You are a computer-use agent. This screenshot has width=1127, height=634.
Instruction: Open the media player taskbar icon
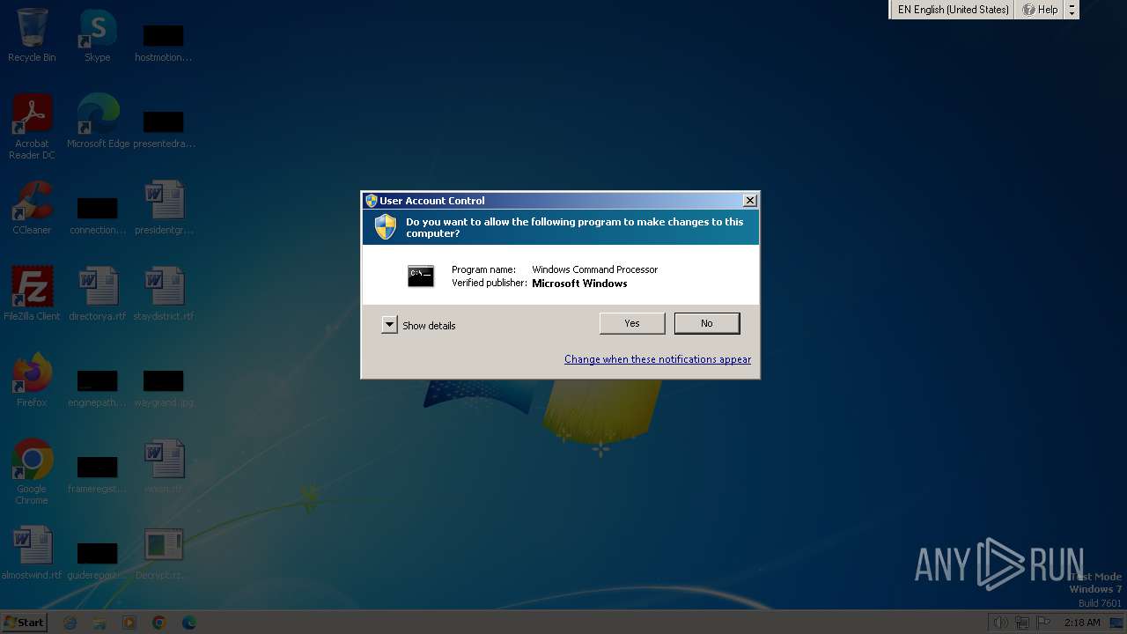pyautogui.click(x=129, y=623)
